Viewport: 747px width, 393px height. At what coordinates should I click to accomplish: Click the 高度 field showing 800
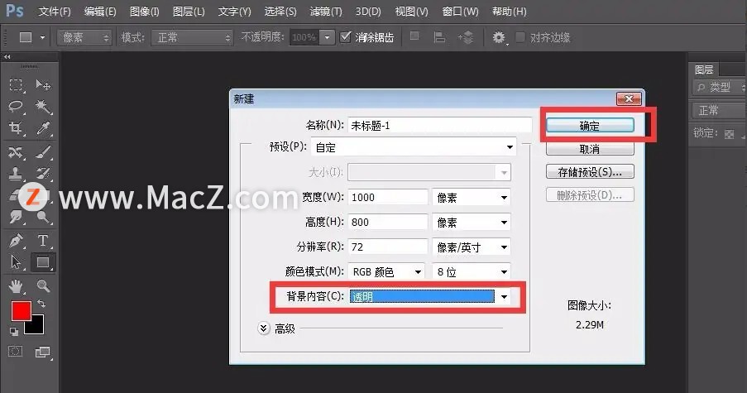click(388, 222)
